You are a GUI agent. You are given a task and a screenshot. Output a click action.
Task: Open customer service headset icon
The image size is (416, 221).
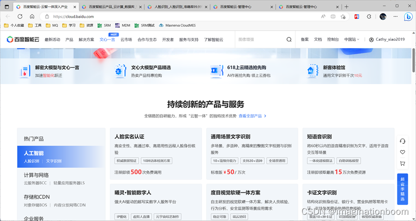pos(403,141)
